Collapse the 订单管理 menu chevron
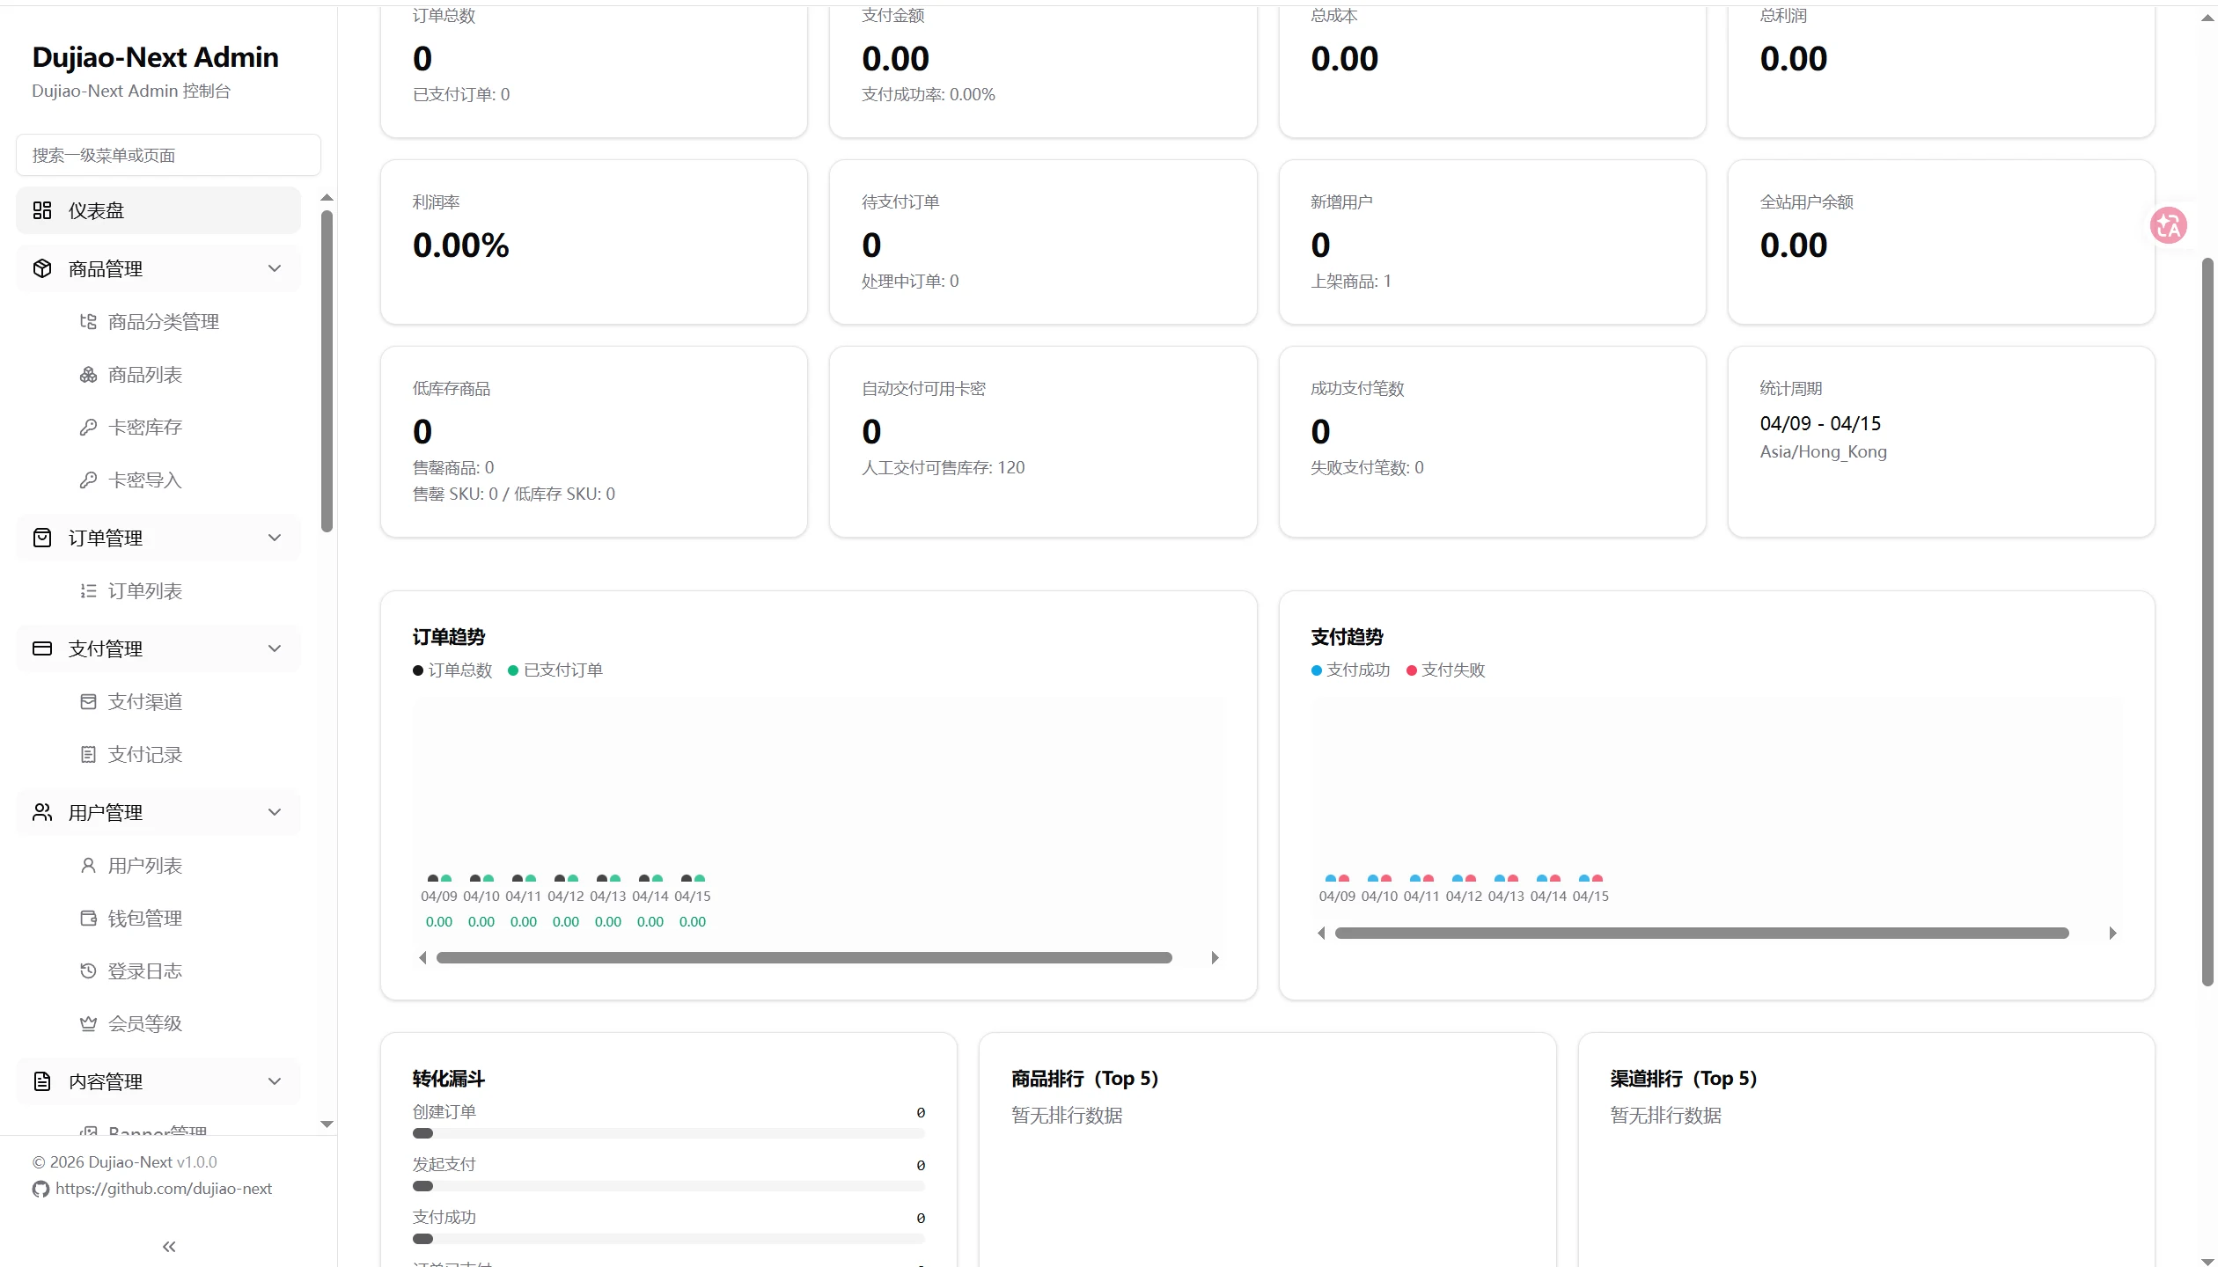Viewport: 2218px width, 1267px height. [275, 538]
